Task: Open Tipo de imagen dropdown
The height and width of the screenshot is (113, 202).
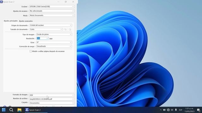Action: (54, 34)
